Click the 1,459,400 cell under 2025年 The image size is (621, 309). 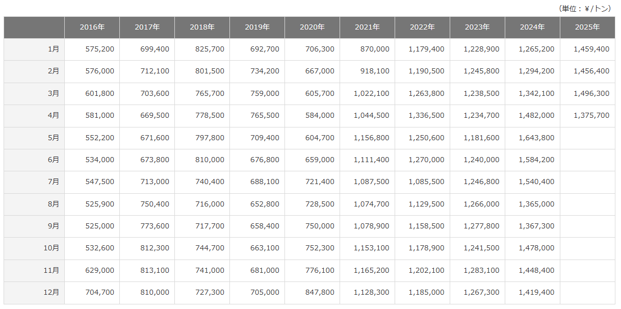[x=591, y=49]
